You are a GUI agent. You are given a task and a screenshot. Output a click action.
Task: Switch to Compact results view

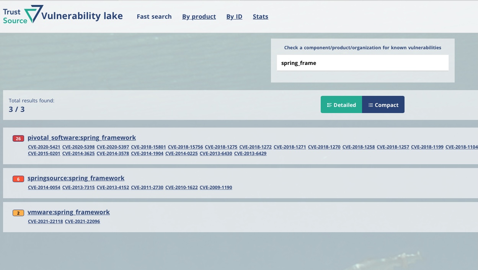pos(383,105)
